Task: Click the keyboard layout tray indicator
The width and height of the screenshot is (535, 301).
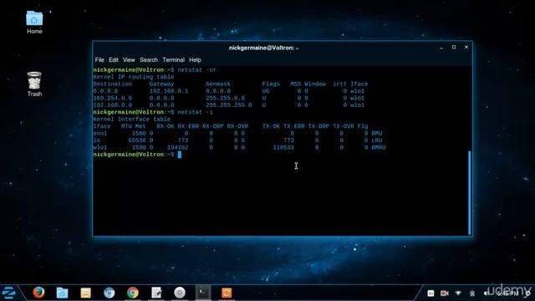Action: click(431, 293)
